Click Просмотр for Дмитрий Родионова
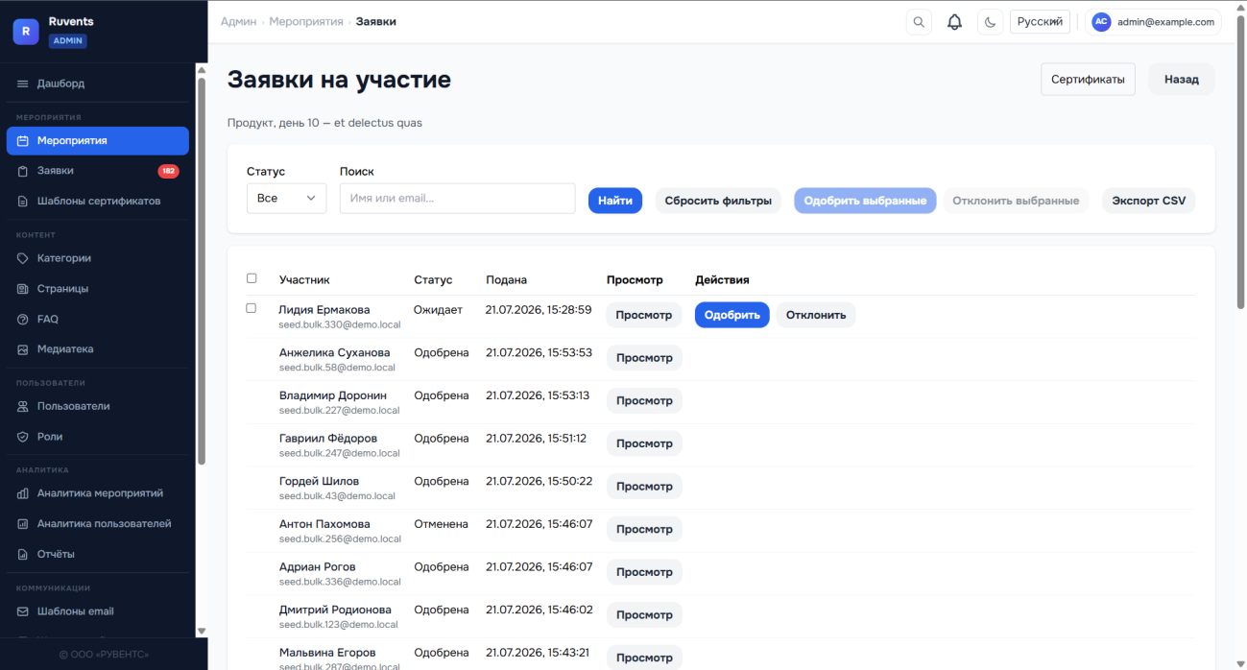 [644, 615]
